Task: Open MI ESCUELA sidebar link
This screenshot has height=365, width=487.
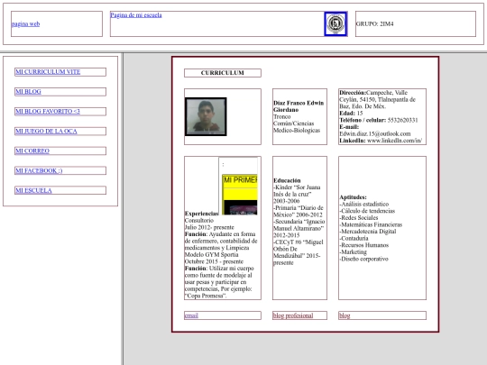Action: coord(33,190)
